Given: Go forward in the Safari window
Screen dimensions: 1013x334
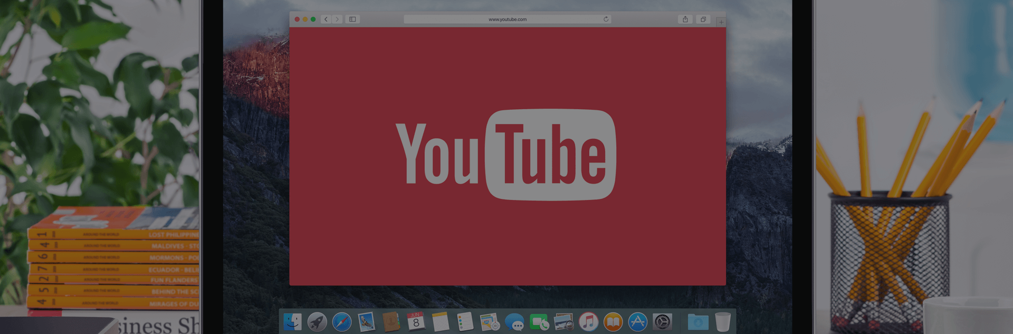Looking at the screenshot, I should (337, 20).
